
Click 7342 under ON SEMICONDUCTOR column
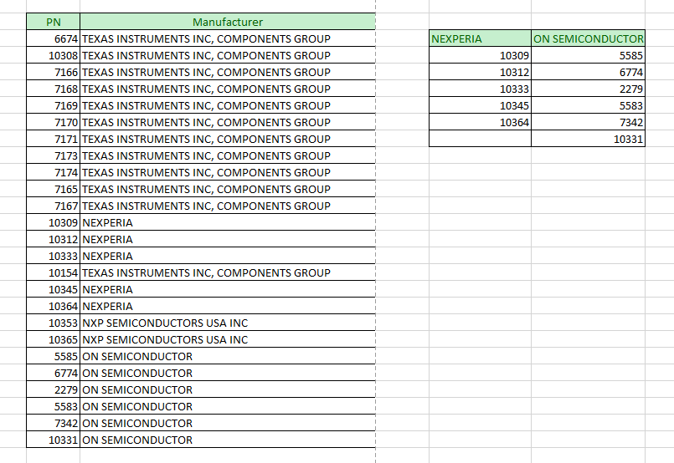click(588, 122)
